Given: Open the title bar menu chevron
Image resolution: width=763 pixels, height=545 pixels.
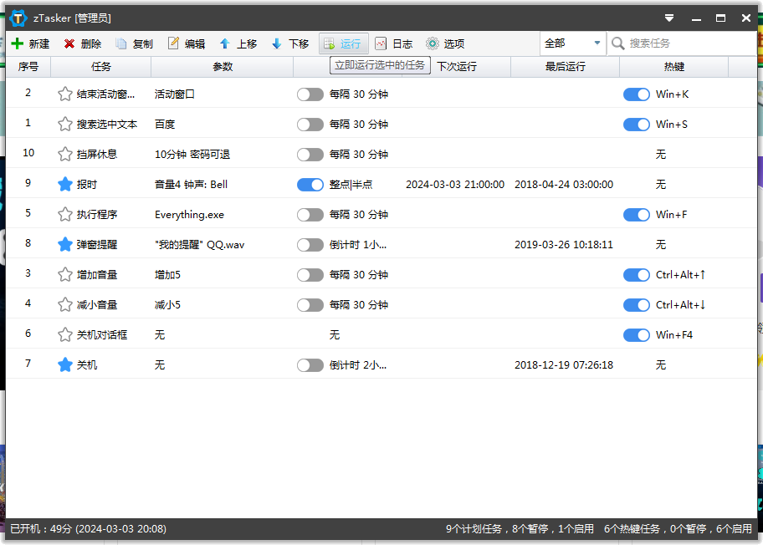Looking at the screenshot, I should (x=668, y=17).
